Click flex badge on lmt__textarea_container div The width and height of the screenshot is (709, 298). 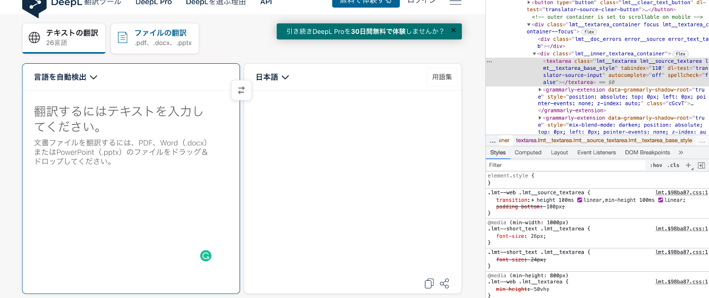click(x=588, y=31)
